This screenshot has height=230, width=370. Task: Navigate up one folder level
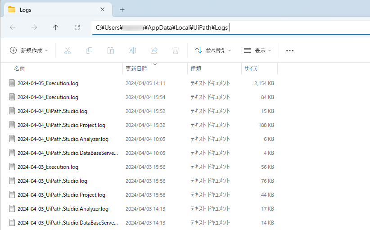pos(56,27)
